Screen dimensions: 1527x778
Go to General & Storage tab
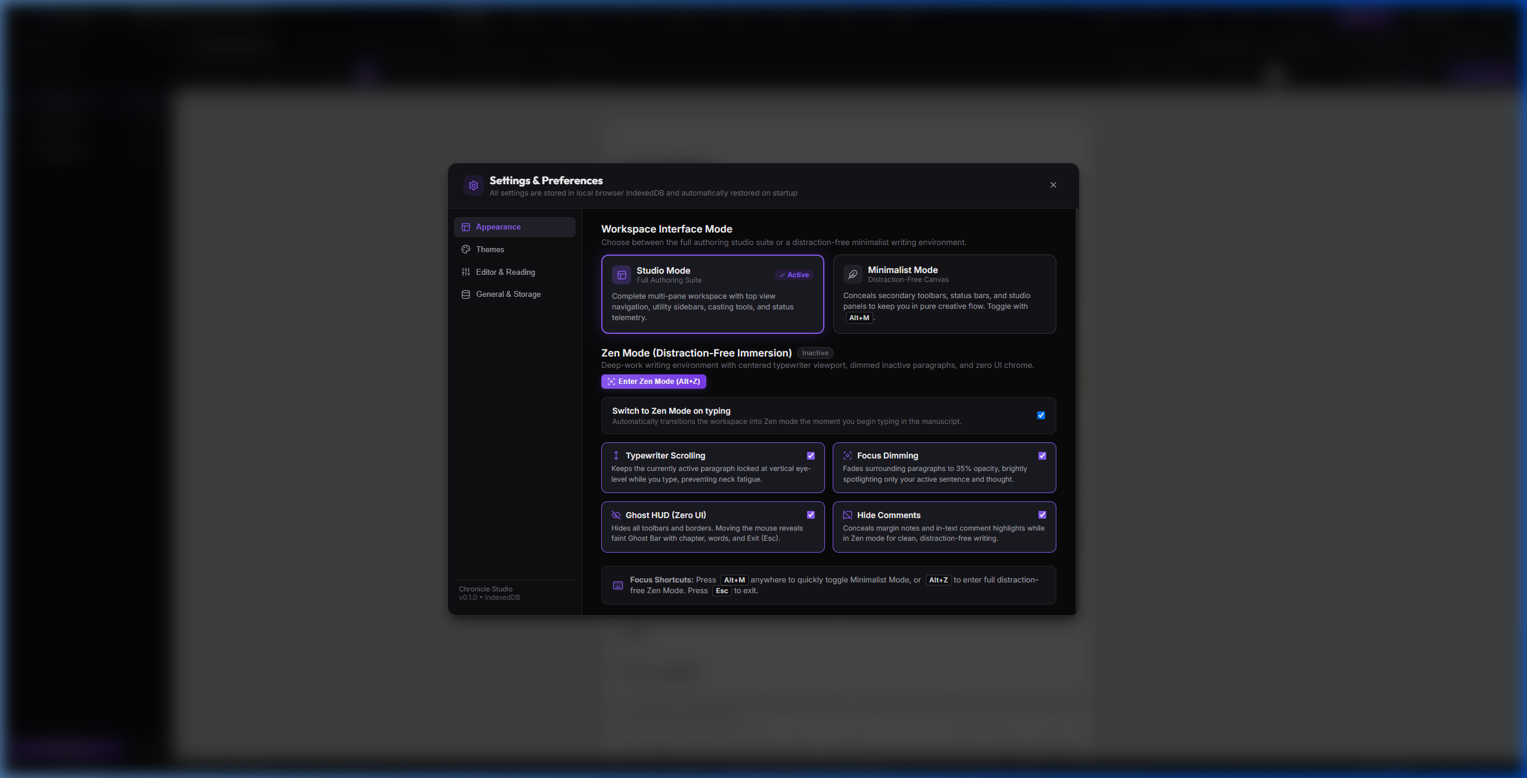click(515, 295)
